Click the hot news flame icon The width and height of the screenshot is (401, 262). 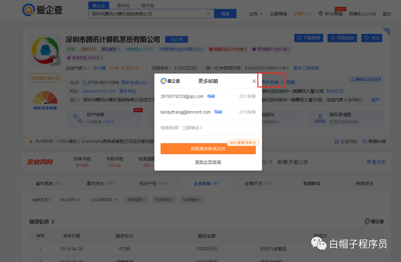[31, 142]
